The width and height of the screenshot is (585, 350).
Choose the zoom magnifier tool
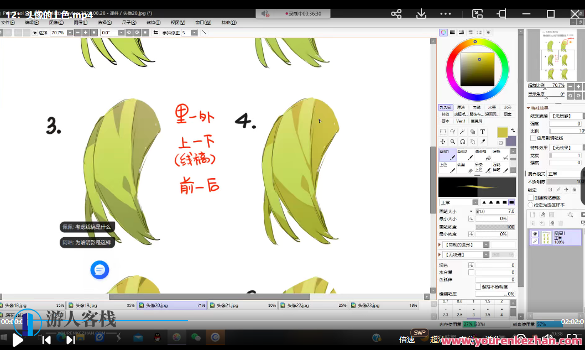click(453, 142)
